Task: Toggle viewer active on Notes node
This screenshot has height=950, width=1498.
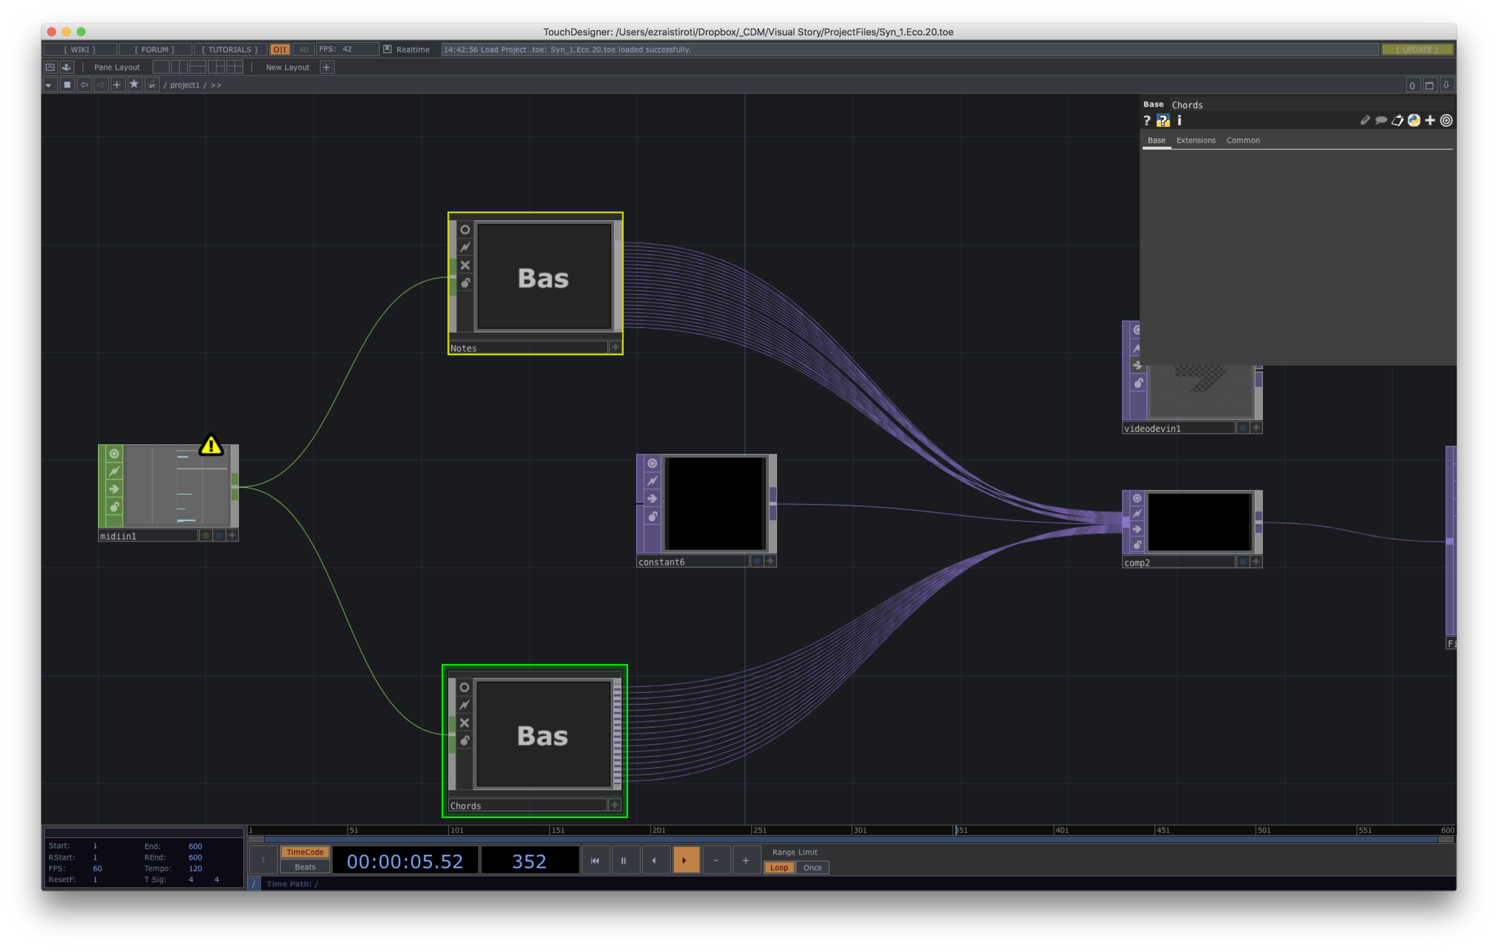Action: (465, 230)
